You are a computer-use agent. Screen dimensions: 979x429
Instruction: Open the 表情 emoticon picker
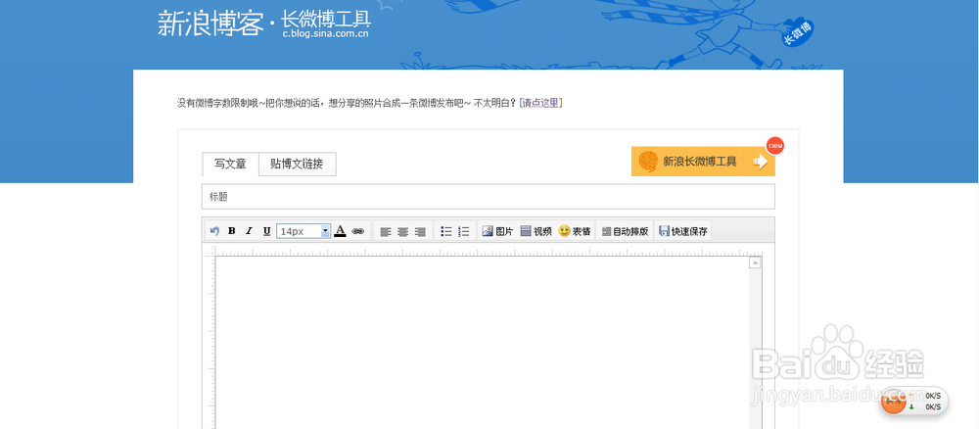pos(575,231)
